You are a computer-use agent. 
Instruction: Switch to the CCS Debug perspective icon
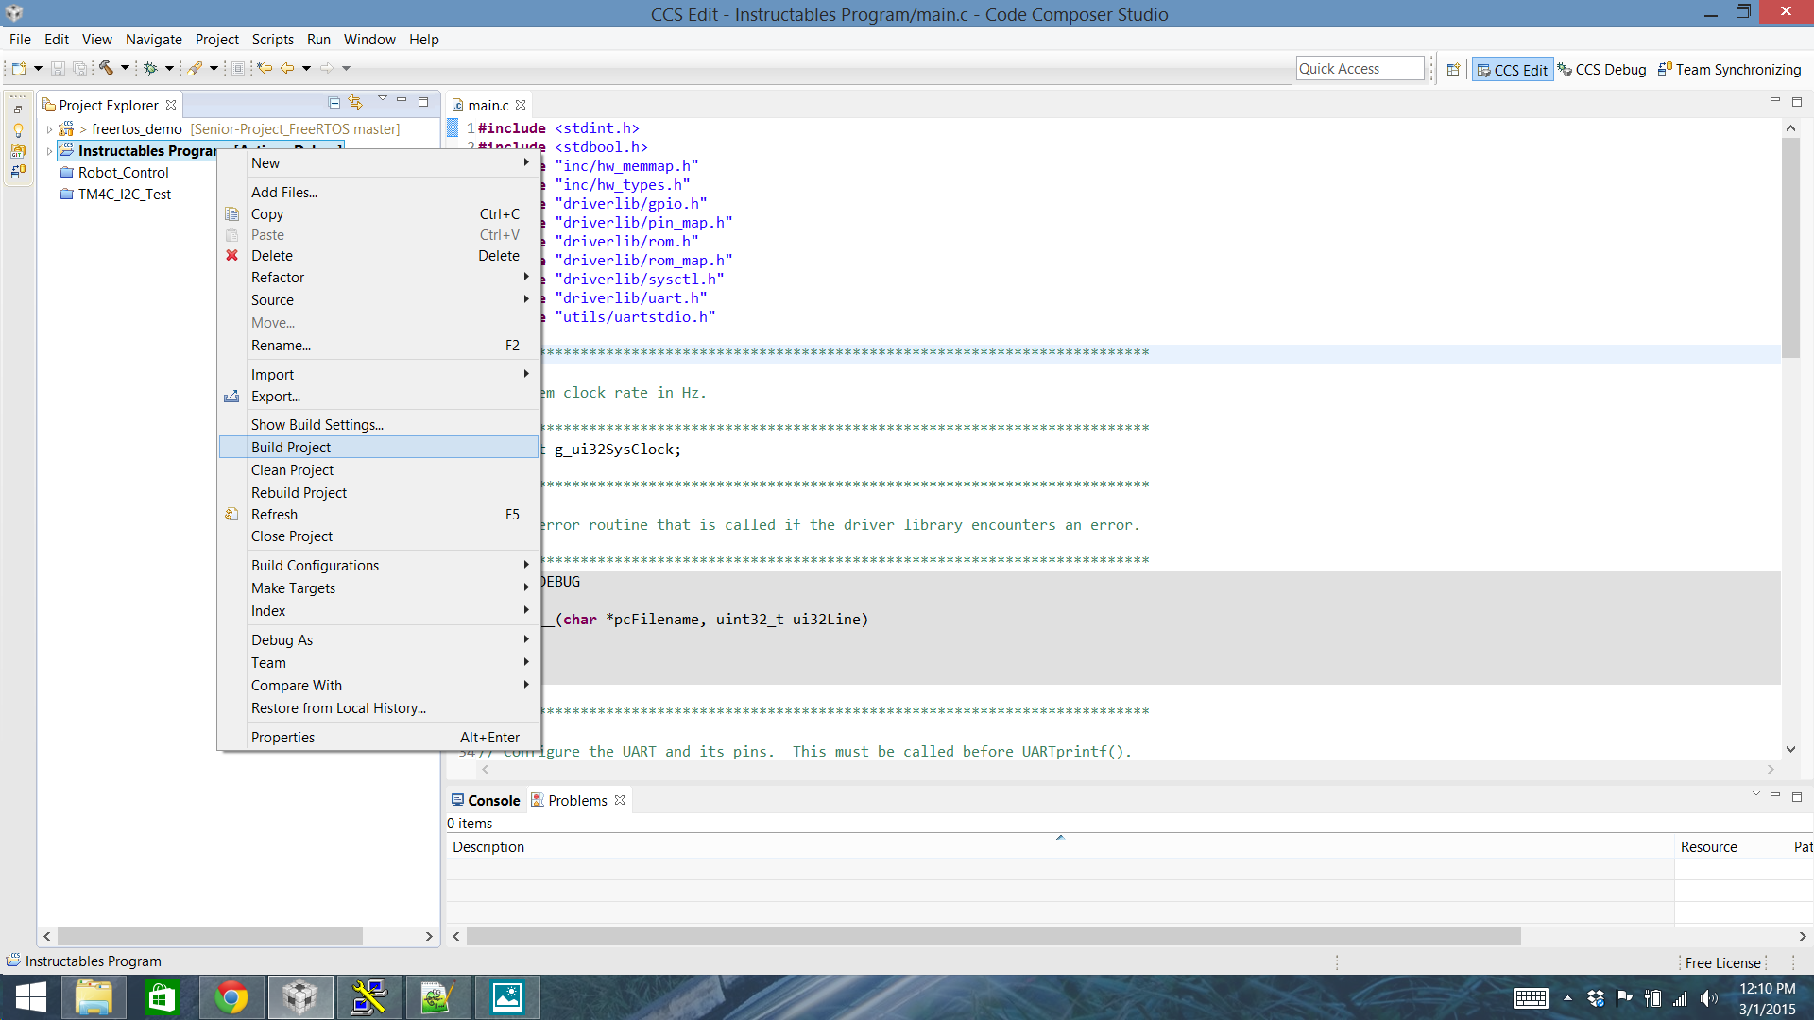point(1602,69)
